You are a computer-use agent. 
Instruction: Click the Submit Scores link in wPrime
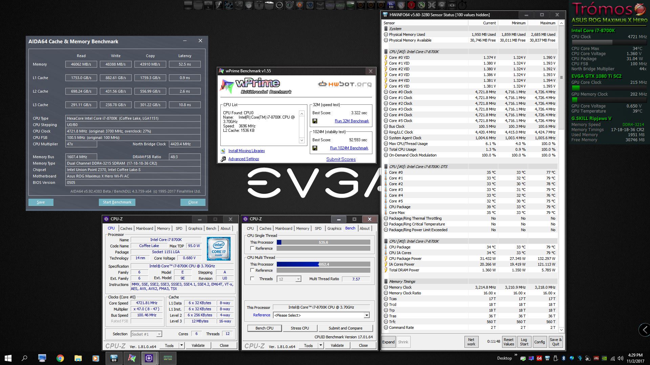[x=341, y=159]
